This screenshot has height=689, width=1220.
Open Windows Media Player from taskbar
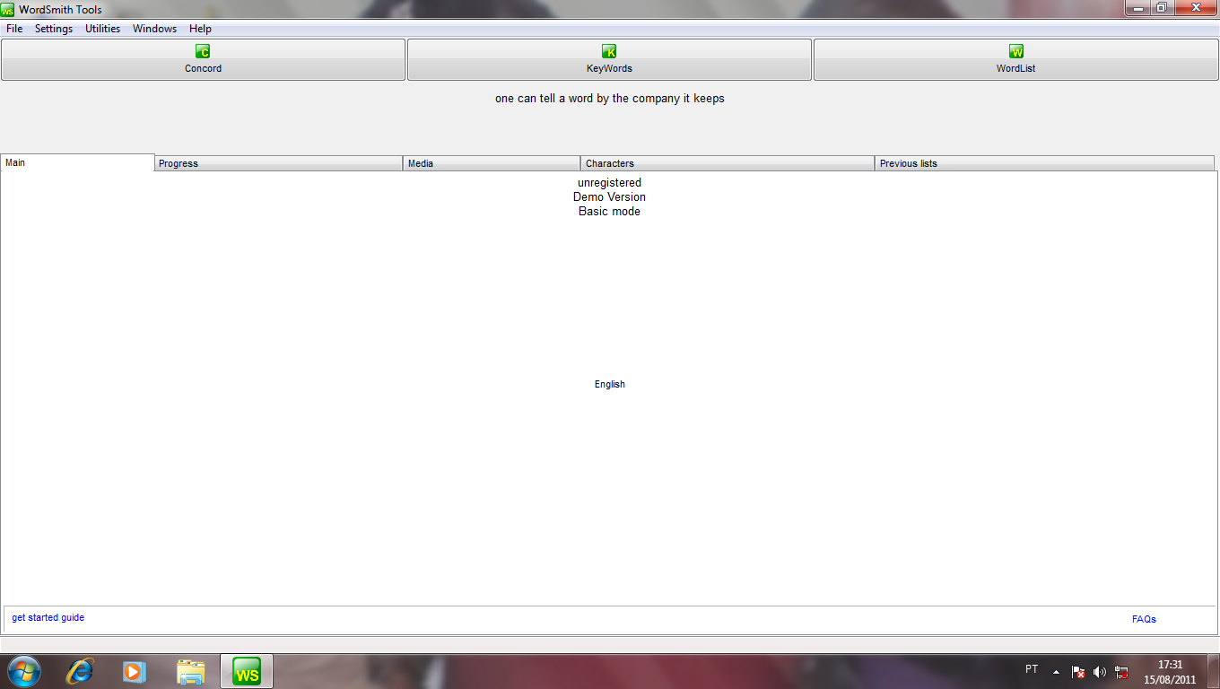pyautogui.click(x=135, y=671)
